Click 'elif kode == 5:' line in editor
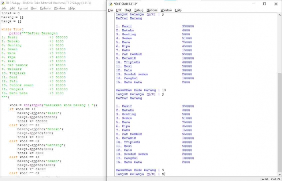Screen dimensions: 282x181 pyautogui.click(x=24, y=173)
